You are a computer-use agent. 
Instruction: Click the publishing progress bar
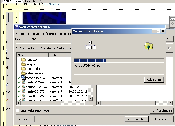click(x=119, y=60)
